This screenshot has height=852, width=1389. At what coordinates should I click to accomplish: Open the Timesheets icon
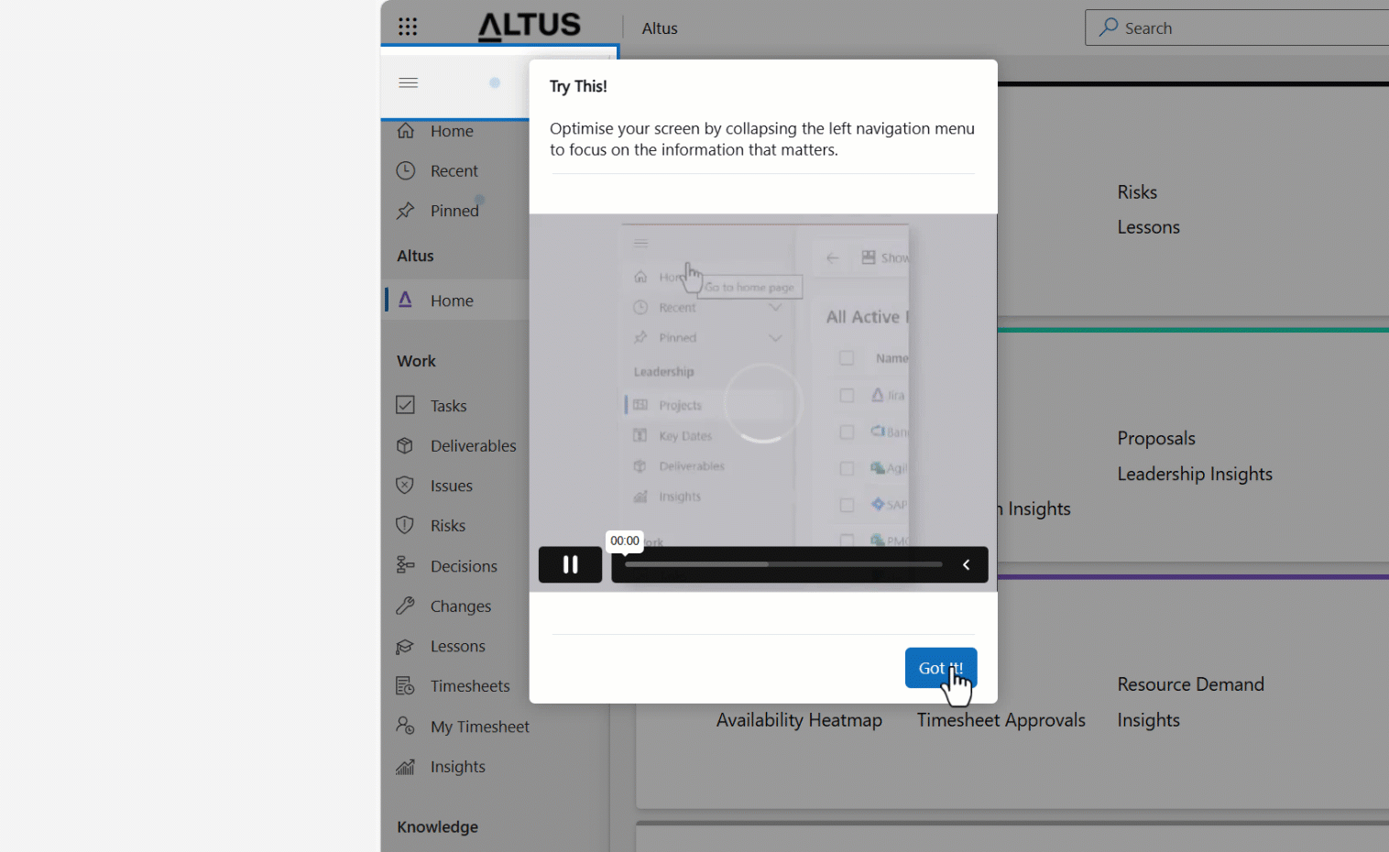(406, 685)
